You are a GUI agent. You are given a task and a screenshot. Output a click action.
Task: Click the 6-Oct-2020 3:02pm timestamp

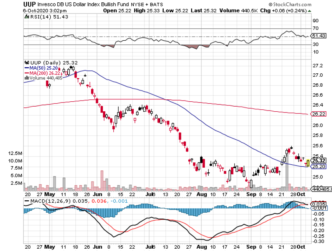point(45,11)
